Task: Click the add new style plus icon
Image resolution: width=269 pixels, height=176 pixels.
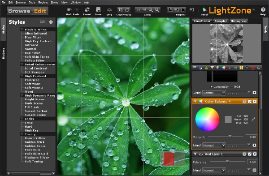Action: [51, 22]
